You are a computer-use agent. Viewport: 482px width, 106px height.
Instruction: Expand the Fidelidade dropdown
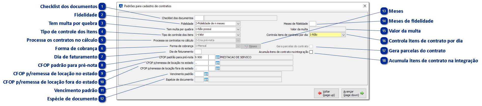point(238,24)
